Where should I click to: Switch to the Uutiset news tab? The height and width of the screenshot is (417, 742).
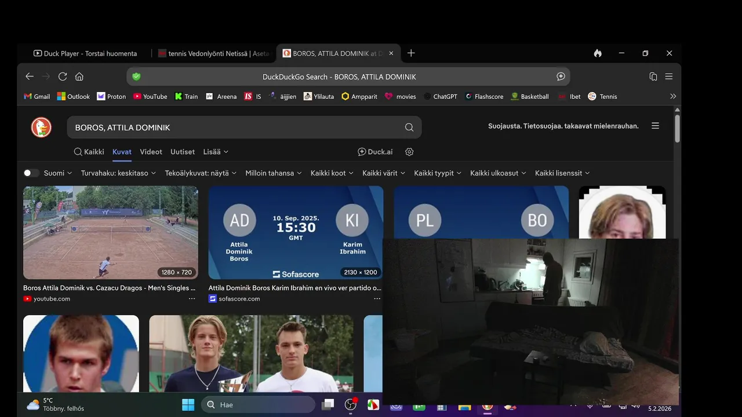pos(183,152)
